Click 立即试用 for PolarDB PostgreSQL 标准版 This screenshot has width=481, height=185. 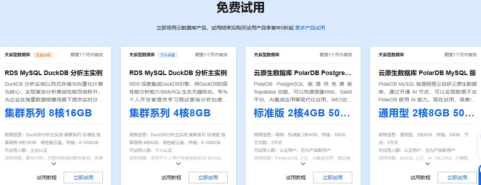(x=333, y=178)
